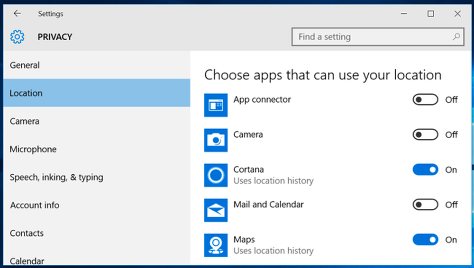Click the Cortana app name
Image resolution: width=474 pixels, height=268 pixels.
coord(248,170)
